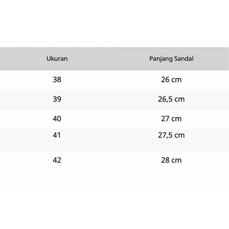The height and width of the screenshot is (229, 229).
Task: Click the 26 cm sandal length value
Action: (x=171, y=80)
